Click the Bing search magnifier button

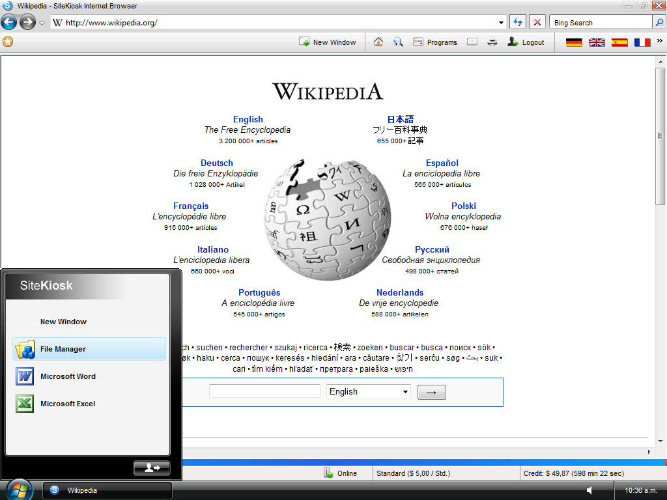coord(659,22)
